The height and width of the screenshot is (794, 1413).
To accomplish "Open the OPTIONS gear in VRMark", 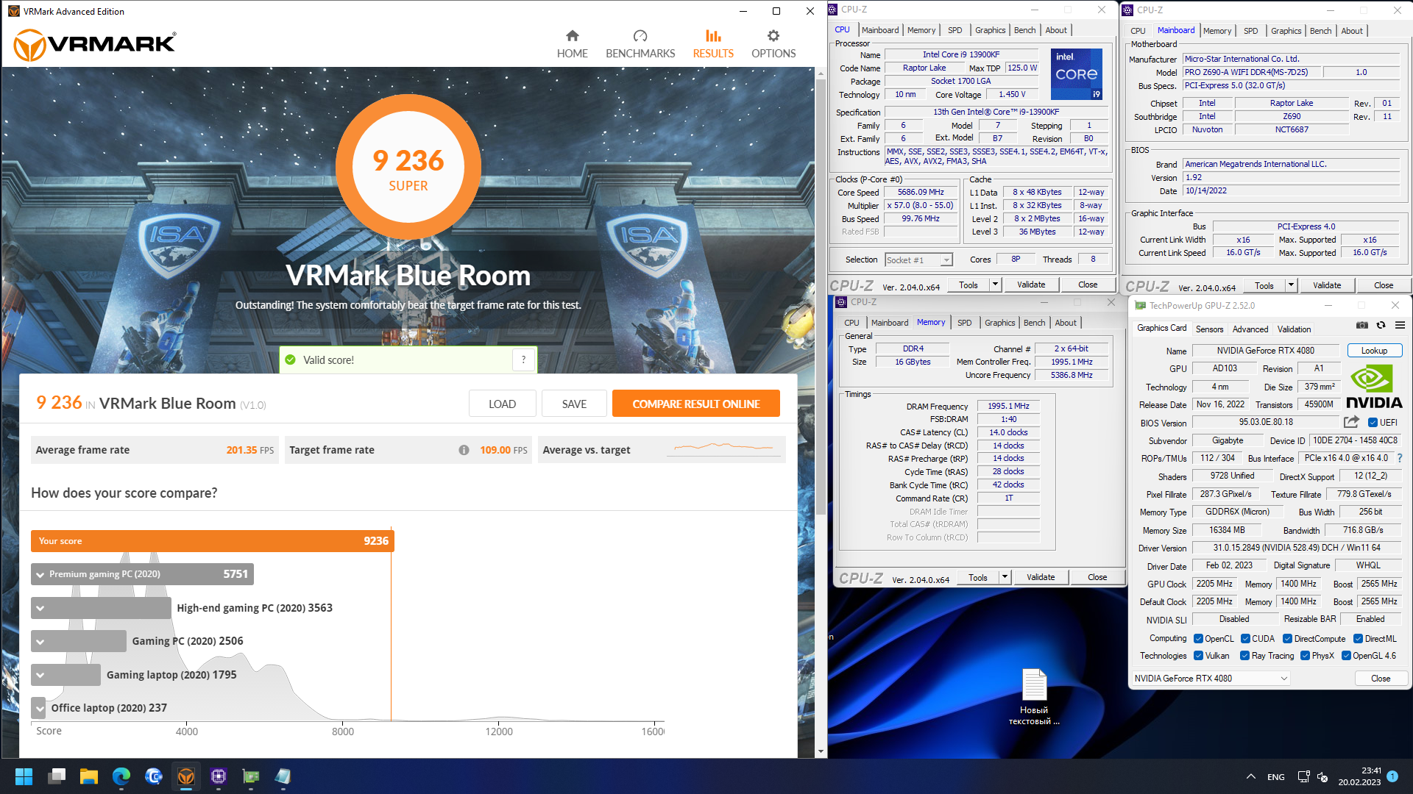I will pyautogui.click(x=773, y=44).
